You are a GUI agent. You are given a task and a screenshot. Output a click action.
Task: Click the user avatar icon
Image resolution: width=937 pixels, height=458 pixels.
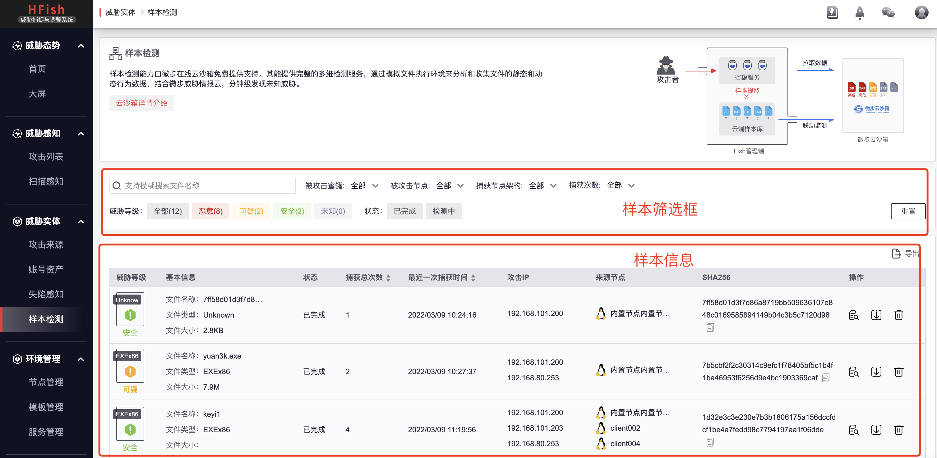point(921,13)
